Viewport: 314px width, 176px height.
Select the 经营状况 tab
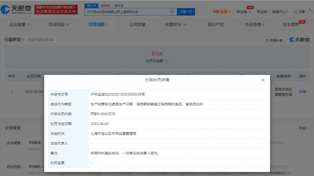point(176,25)
